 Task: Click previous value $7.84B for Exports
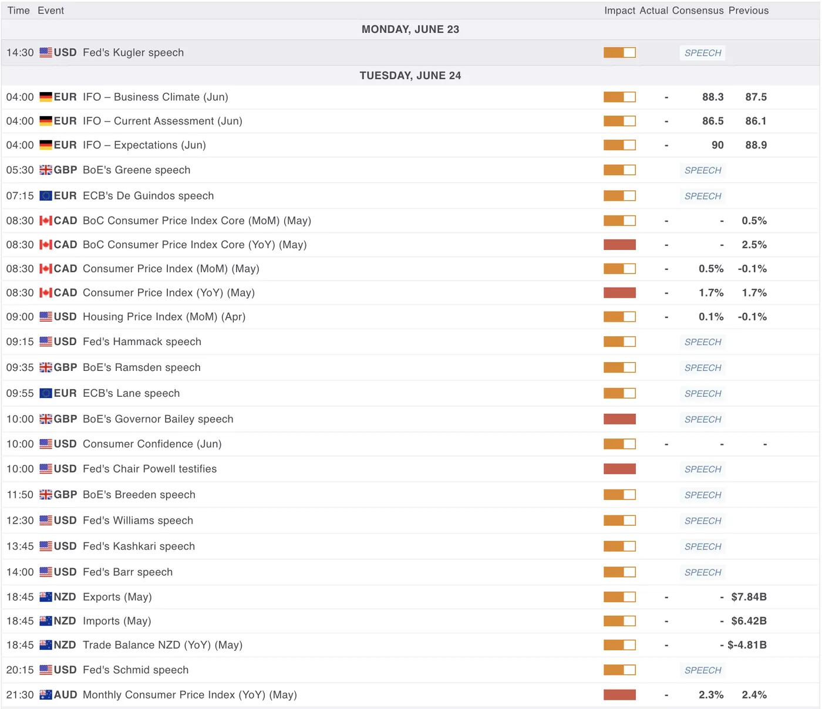pyautogui.click(x=749, y=597)
